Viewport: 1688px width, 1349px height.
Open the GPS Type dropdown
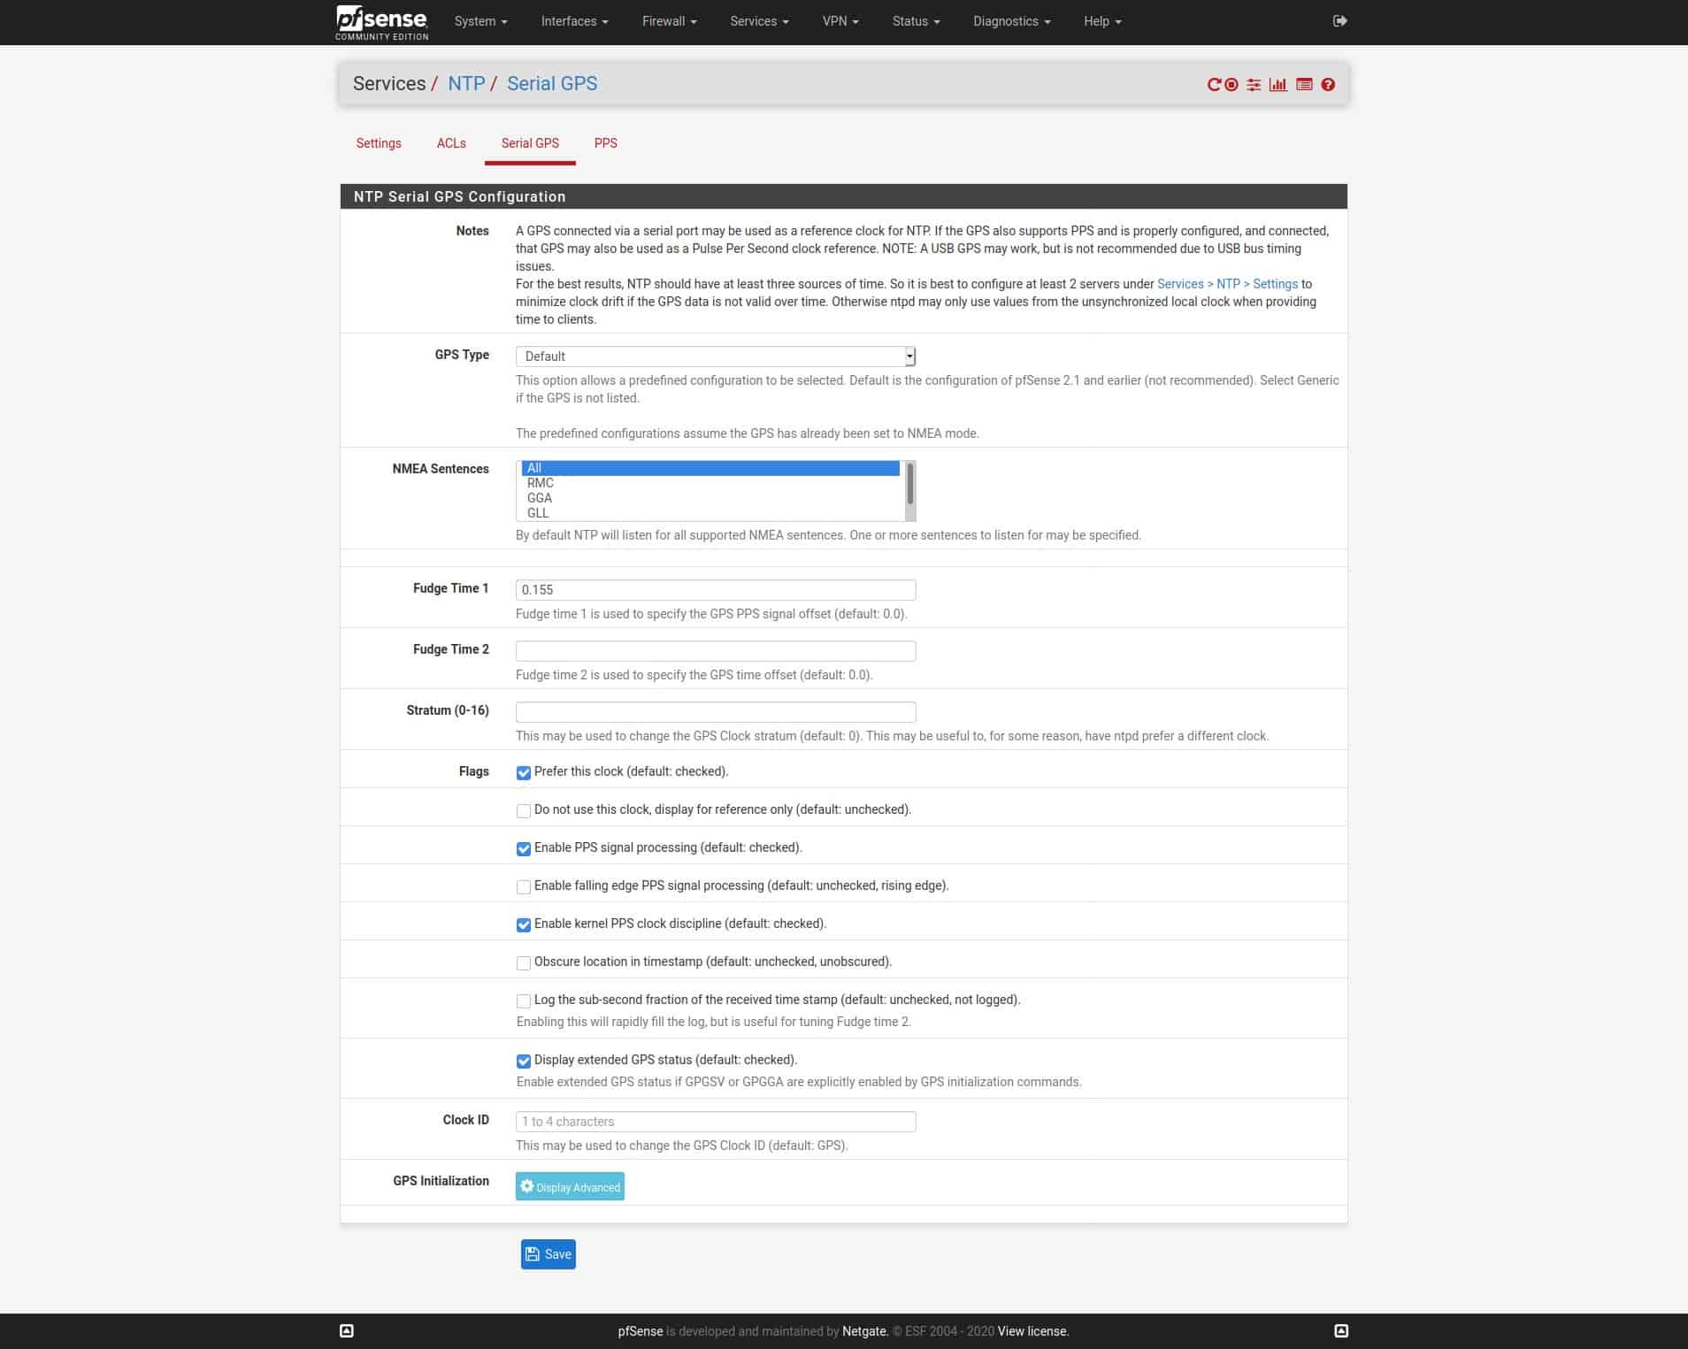click(716, 356)
